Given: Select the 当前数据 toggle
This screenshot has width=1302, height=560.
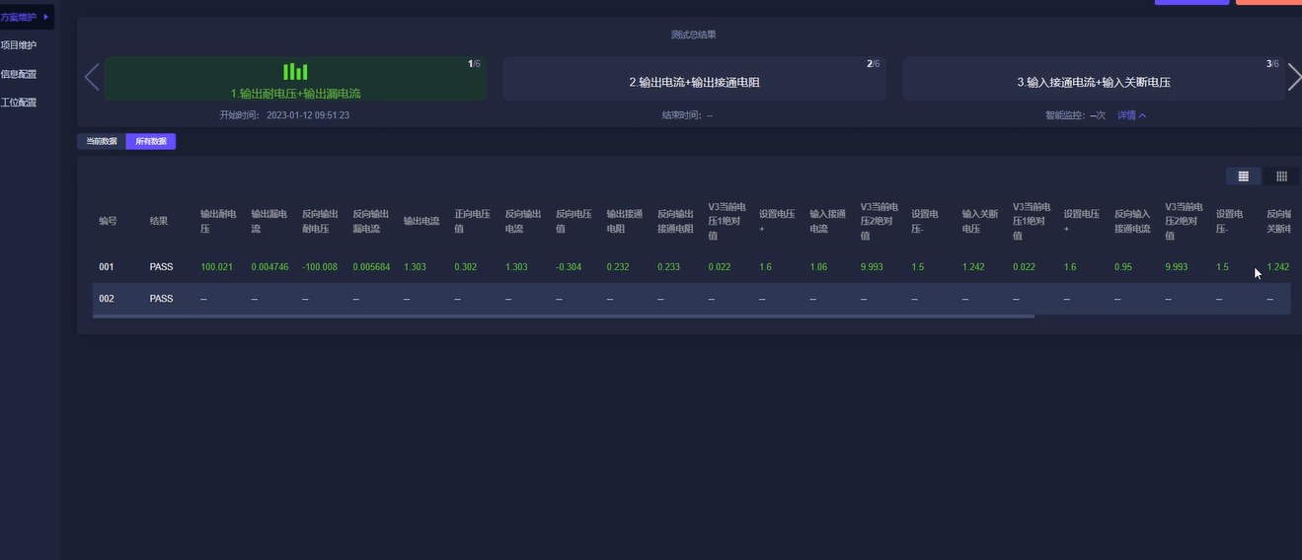Looking at the screenshot, I should click(102, 141).
